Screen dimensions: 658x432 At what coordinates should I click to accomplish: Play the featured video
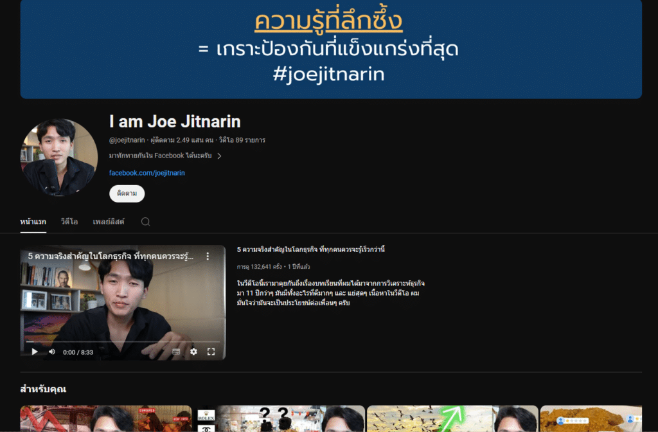[35, 352]
